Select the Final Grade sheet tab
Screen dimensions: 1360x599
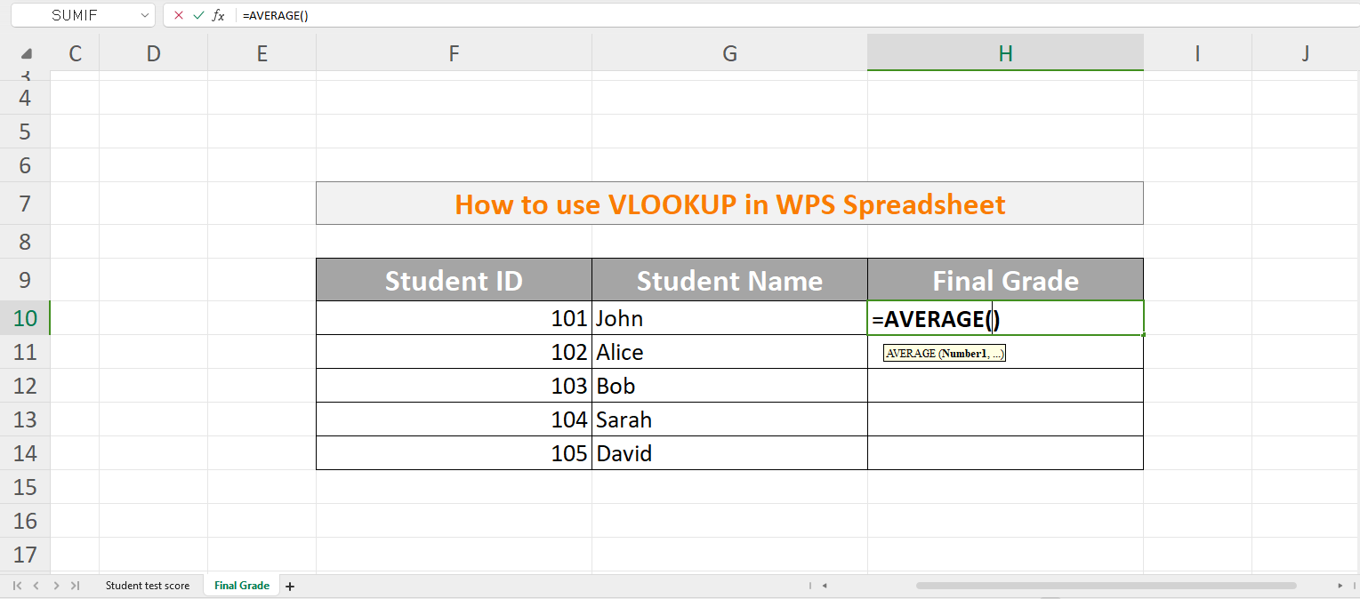tap(241, 585)
